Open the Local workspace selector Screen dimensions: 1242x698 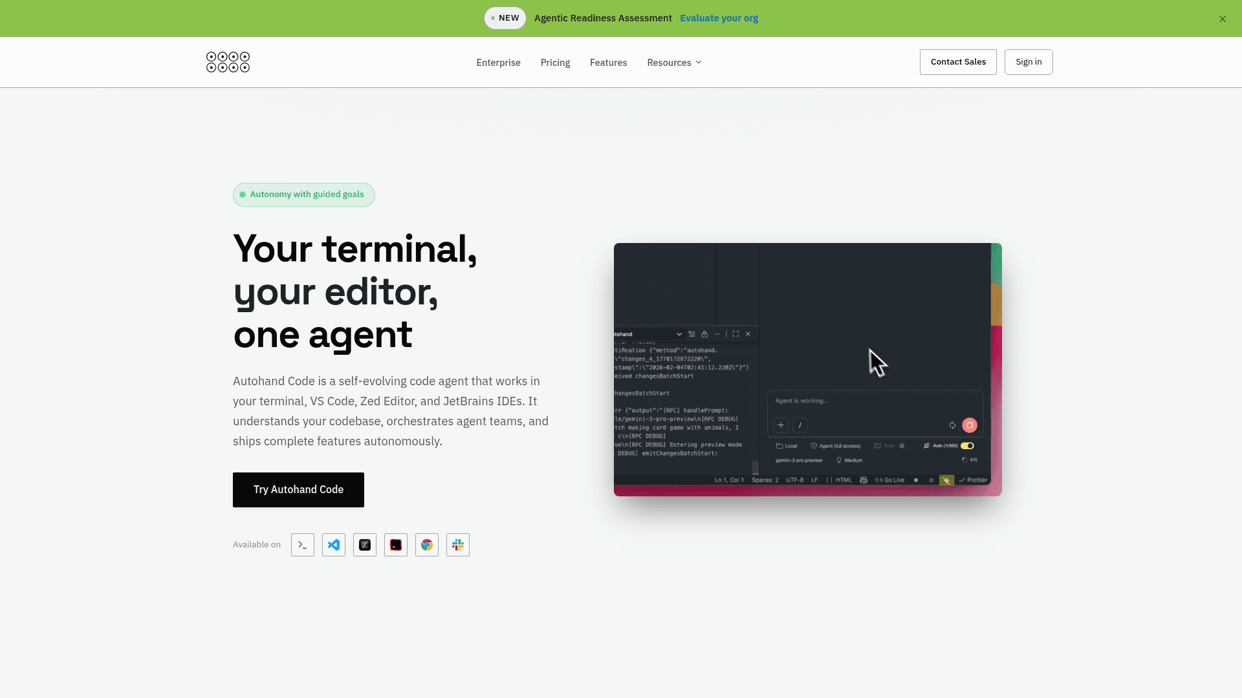pos(787,446)
